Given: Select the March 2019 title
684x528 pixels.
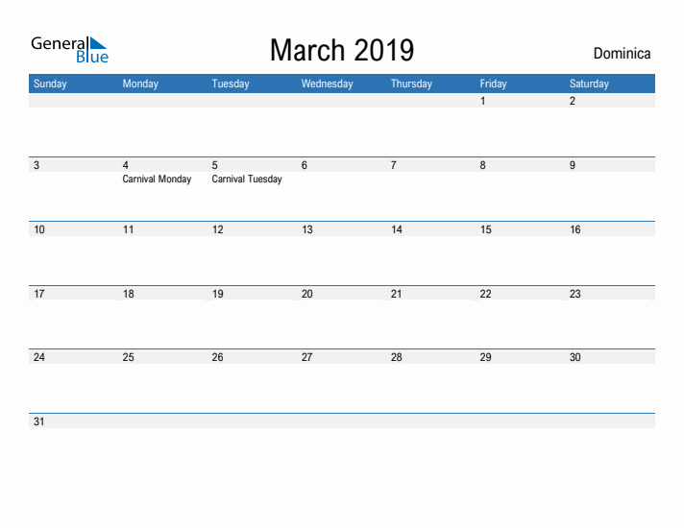Looking at the screenshot, I should click(x=341, y=49).
